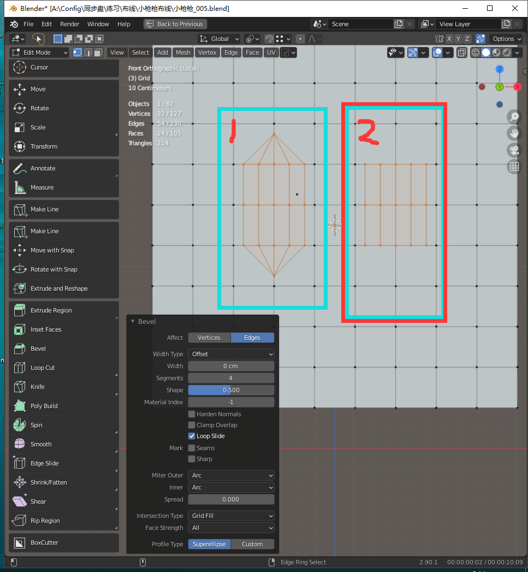
Task: Open the Mesh menu
Action: click(183, 52)
